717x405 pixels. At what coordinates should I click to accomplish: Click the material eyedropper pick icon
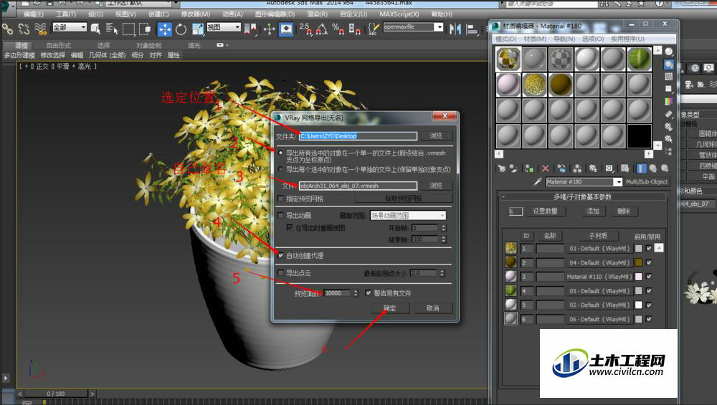[538, 182]
